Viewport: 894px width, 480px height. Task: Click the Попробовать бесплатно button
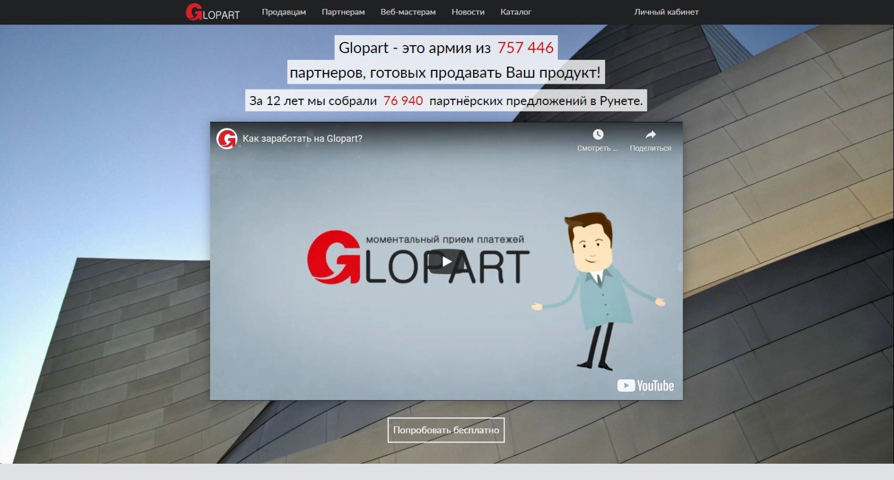(x=446, y=430)
